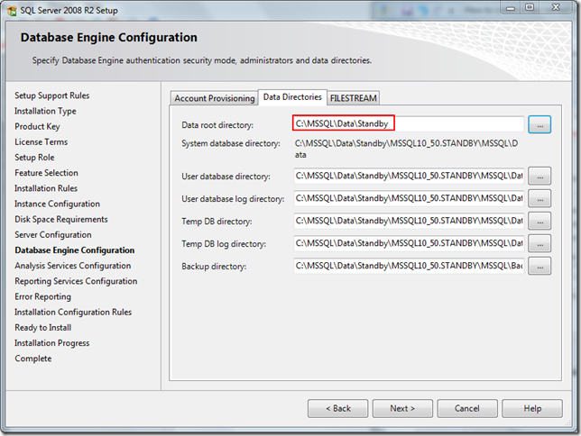Switch to the Account Provisioning tab

(214, 98)
